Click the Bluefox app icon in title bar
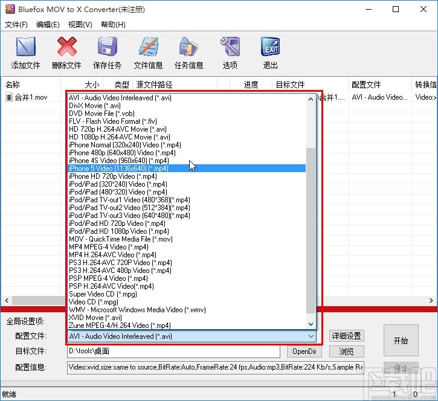The height and width of the screenshot is (401, 438). pyautogui.click(x=10, y=9)
